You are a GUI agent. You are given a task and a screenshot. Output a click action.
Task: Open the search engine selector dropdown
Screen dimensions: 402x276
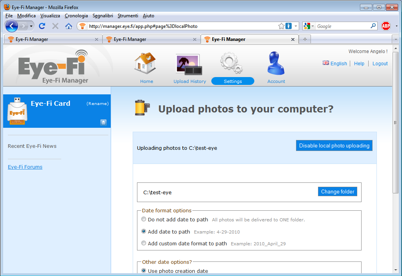[309, 26]
